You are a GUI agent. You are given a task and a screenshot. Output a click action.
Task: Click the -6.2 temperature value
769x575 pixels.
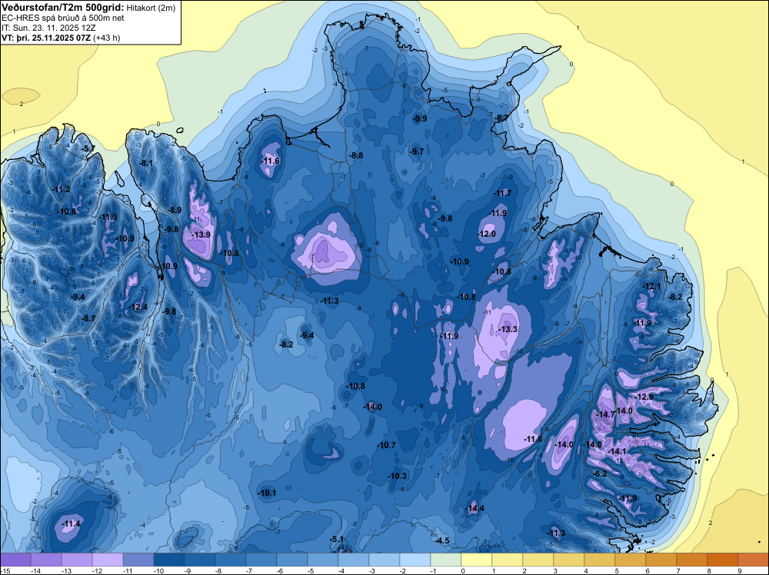click(600, 474)
